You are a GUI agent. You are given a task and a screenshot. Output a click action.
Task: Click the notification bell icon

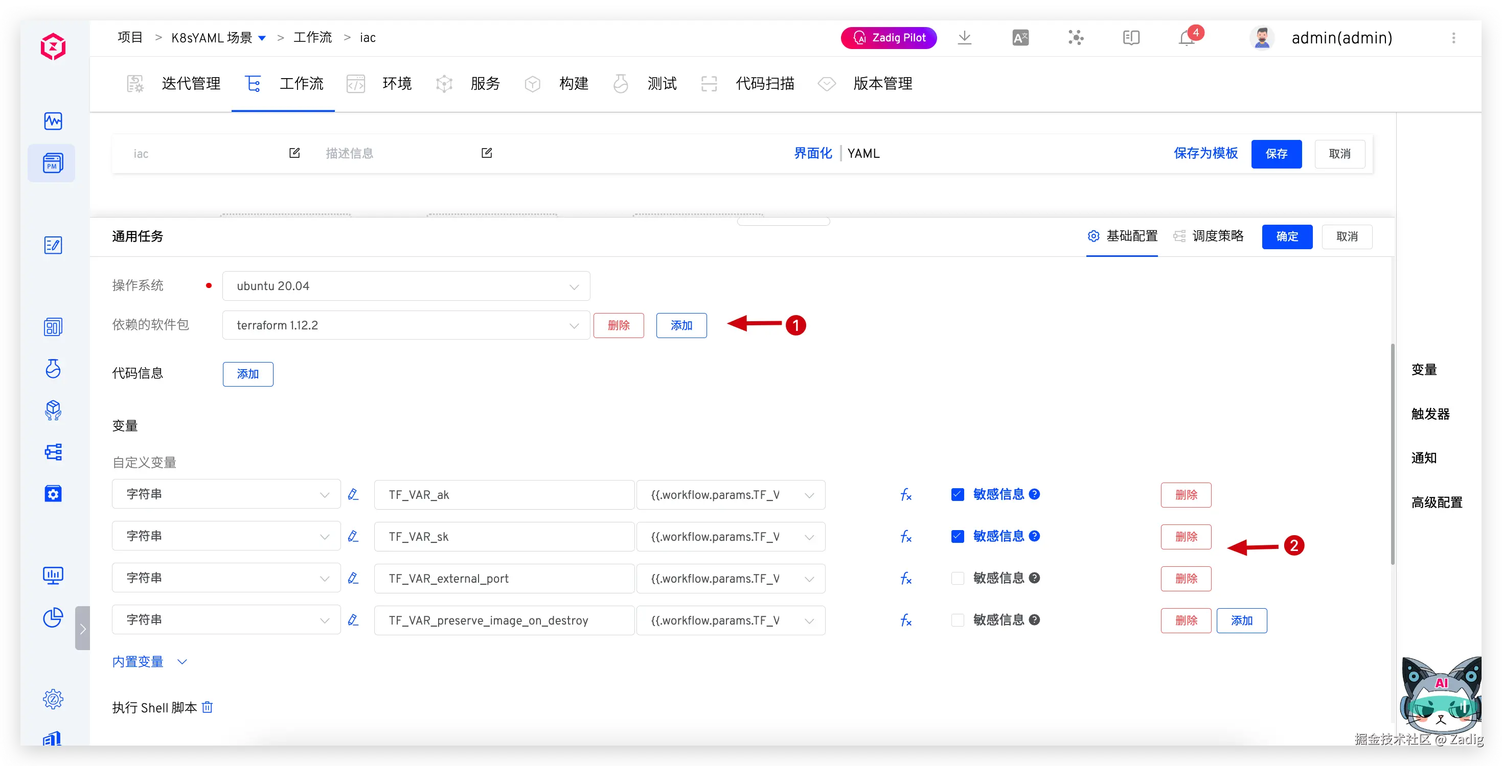tap(1186, 38)
